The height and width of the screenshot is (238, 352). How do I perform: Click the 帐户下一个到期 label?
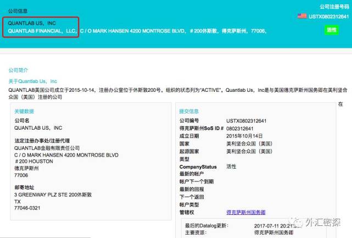pyautogui.click(x=197, y=181)
